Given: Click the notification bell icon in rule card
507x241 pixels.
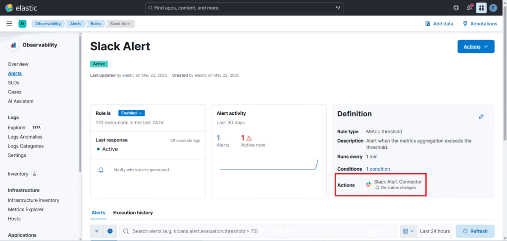Looking at the screenshot, I should (x=101, y=170).
